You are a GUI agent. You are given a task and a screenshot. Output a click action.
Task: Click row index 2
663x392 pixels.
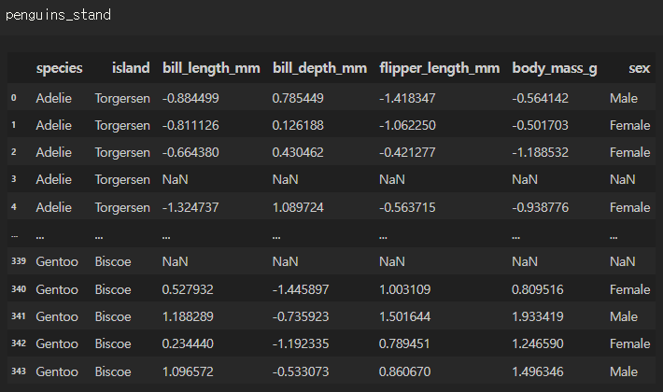[x=13, y=152]
